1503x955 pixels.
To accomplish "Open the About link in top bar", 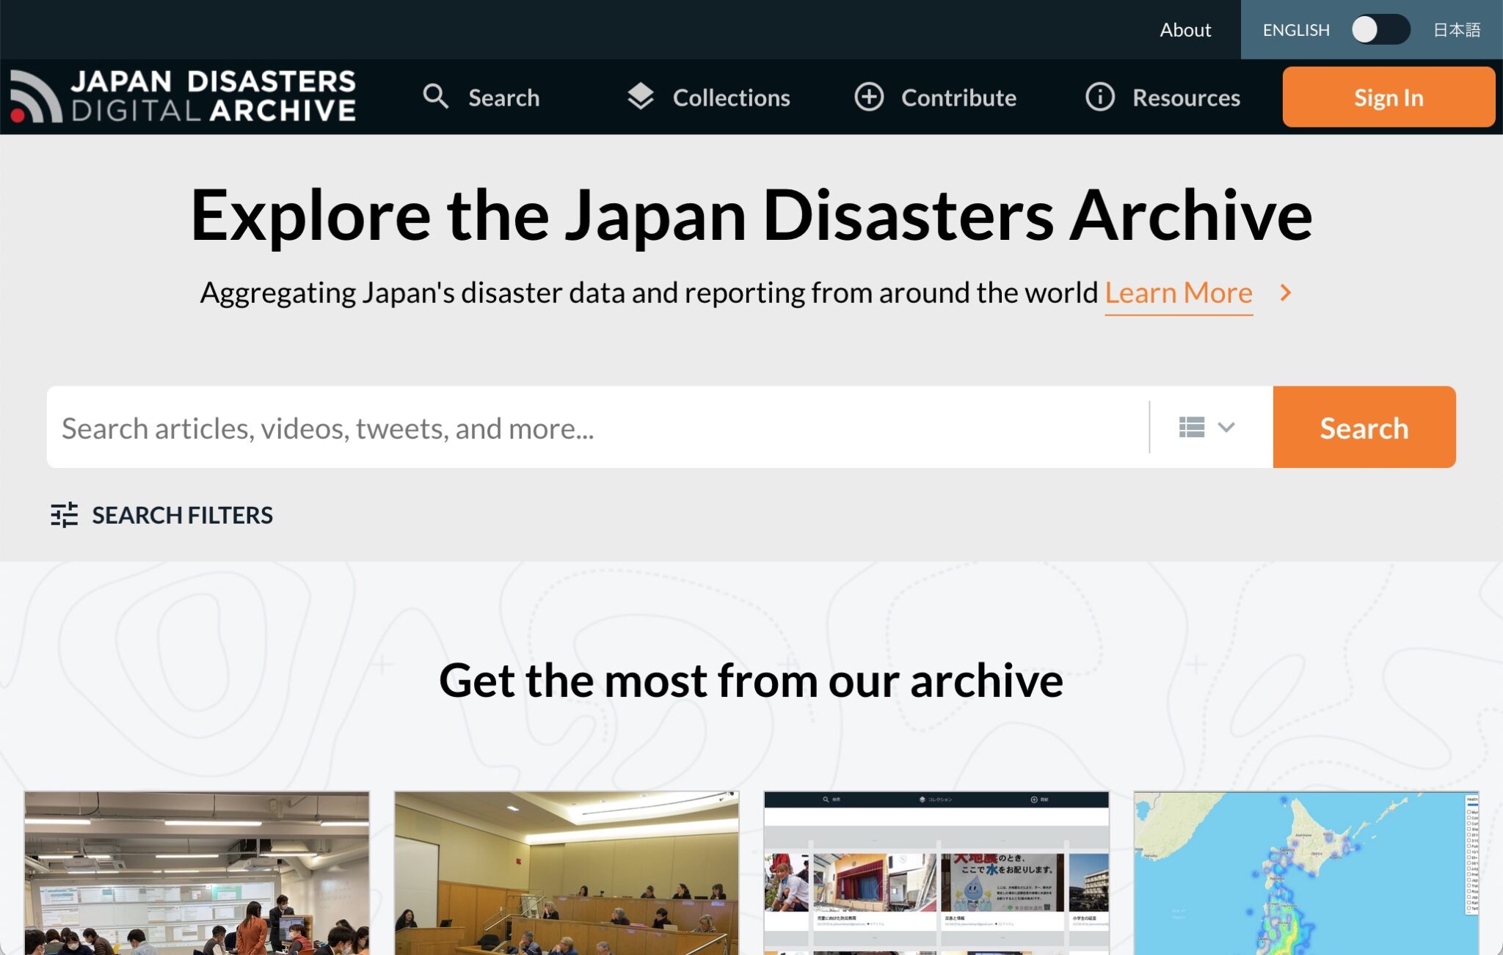I will 1185,30.
